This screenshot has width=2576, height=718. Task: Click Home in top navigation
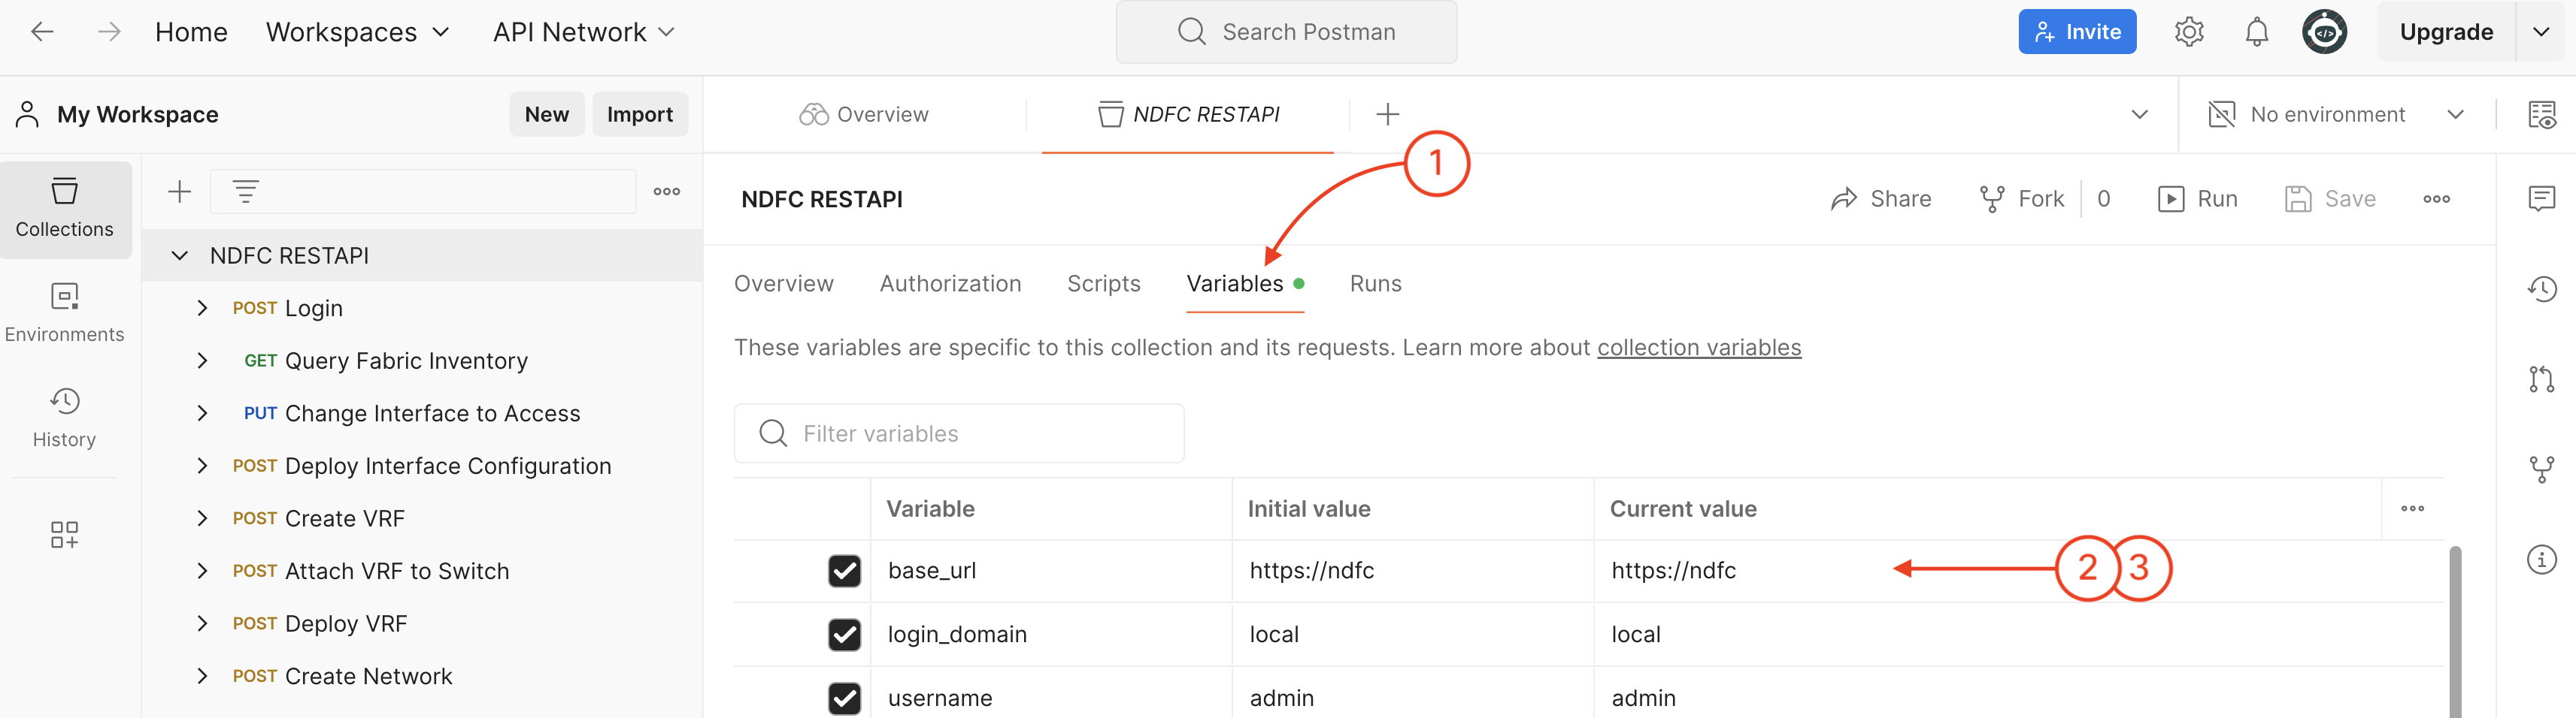point(191,32)
